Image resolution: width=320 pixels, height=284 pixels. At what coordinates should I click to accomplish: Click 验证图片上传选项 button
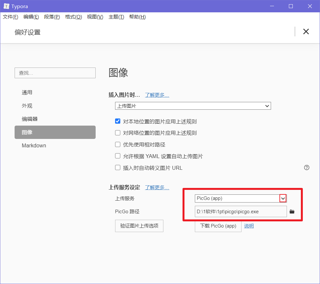point(139,226)
